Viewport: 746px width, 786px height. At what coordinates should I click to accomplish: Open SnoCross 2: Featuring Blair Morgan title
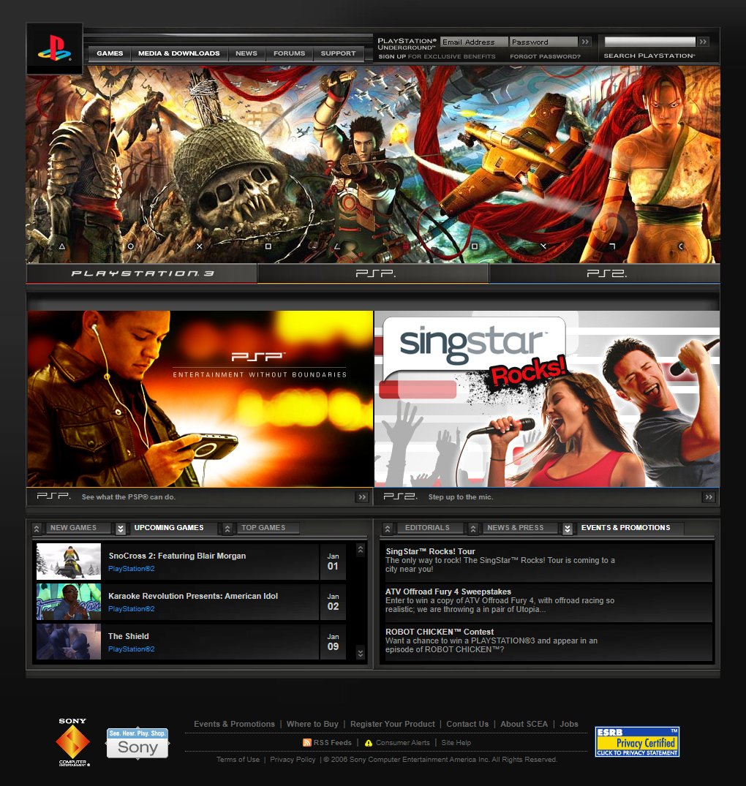click(x=177, y=556)
